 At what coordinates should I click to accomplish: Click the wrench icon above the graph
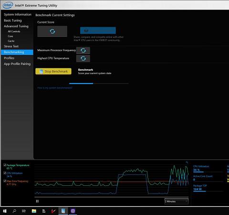[187, 162]
